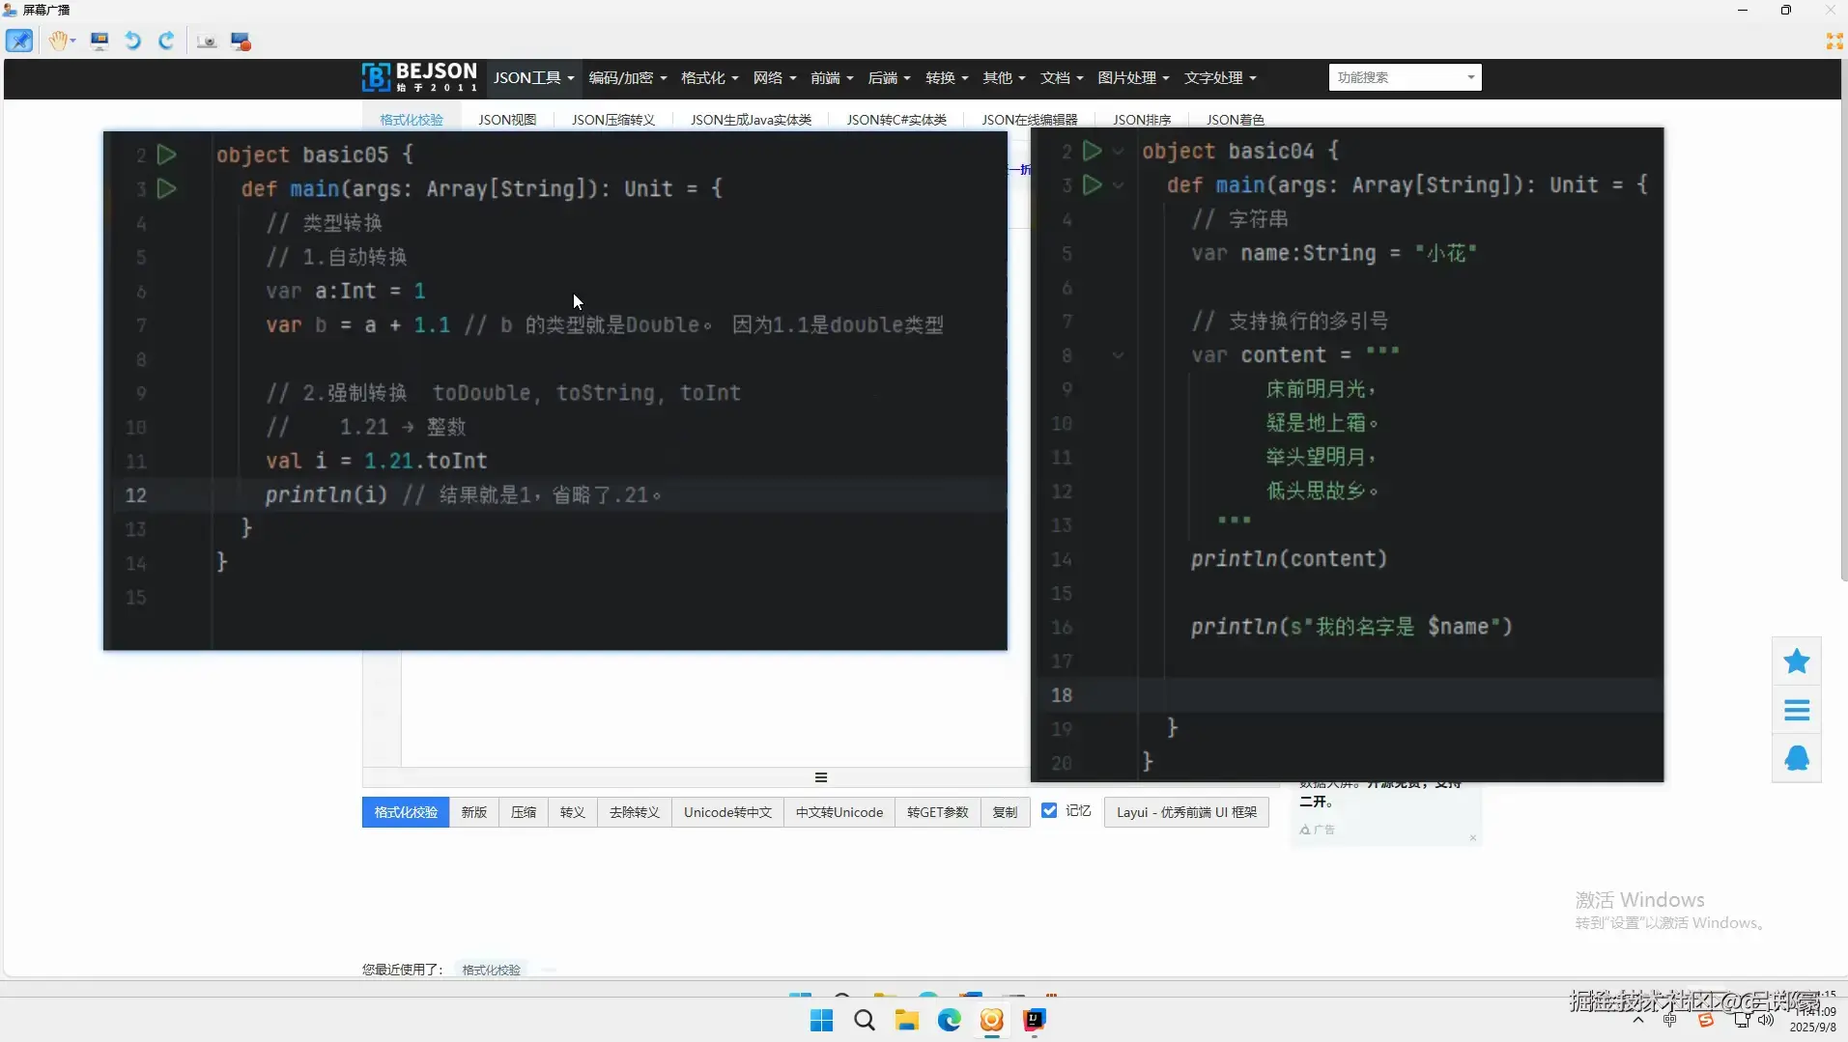This screenshot has width=1848, height=1042.
Task: Open IntelliJ IDEA from the taskbar
Action: [1035, 1020]
